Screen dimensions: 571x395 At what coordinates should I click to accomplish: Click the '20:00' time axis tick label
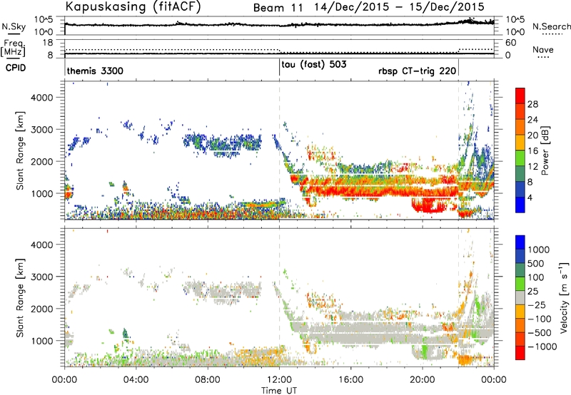423,380
